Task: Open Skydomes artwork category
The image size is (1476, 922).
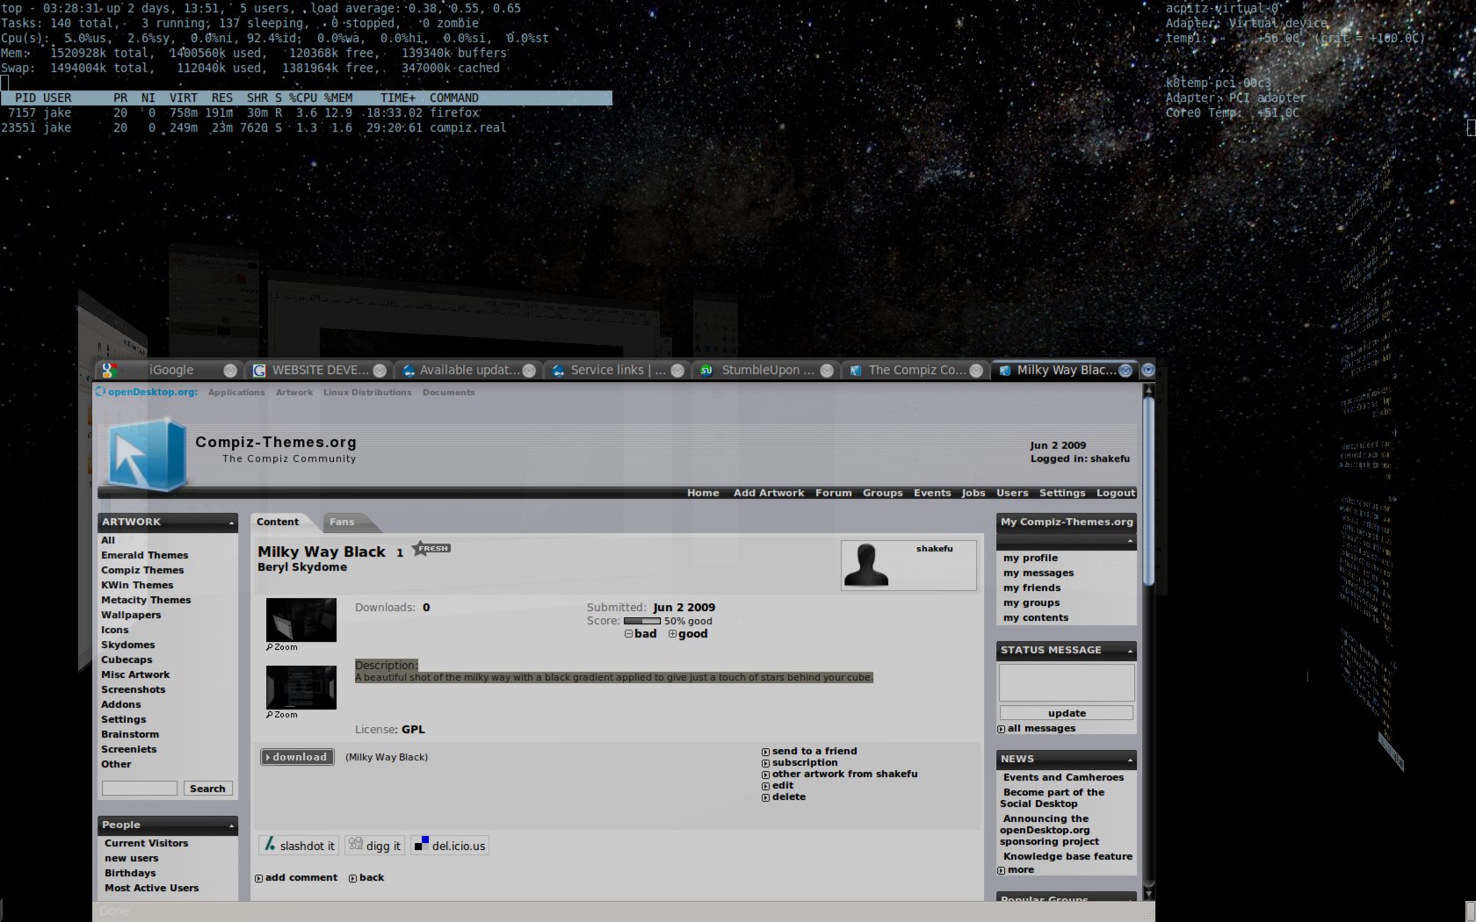Action: [127, 645]
